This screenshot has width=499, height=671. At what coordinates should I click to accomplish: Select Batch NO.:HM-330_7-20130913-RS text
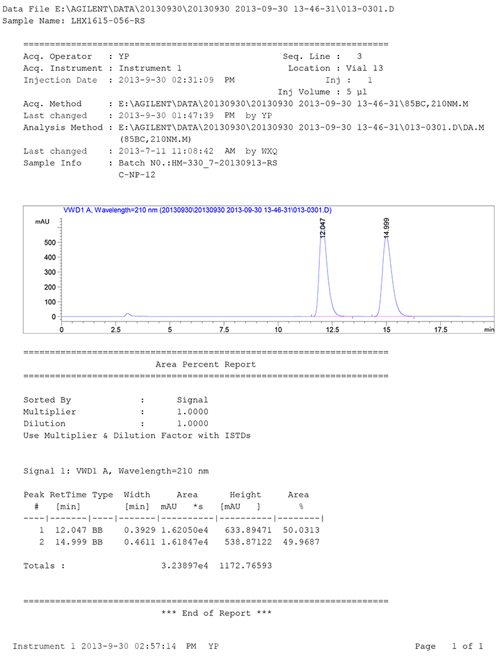pos(198,163)
